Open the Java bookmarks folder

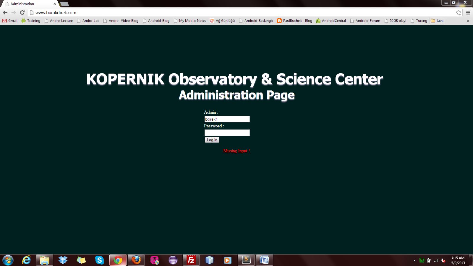pos(437,21)
